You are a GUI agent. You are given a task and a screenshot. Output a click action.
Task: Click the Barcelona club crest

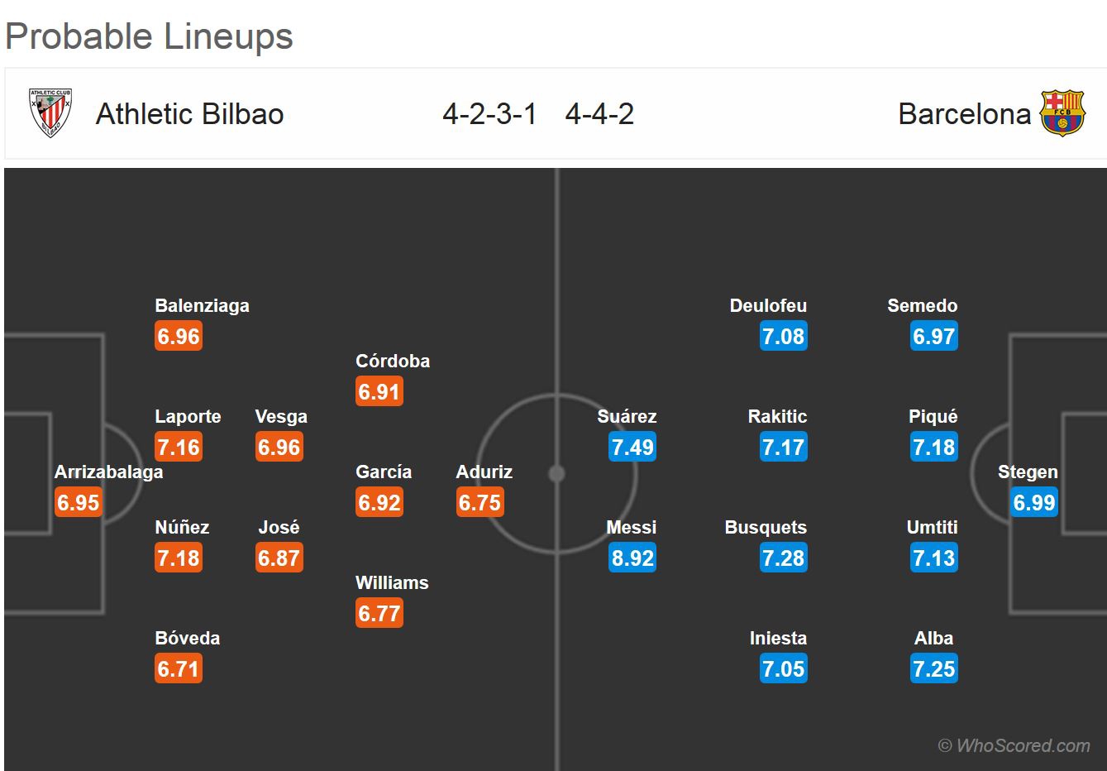pos(1062,113)
